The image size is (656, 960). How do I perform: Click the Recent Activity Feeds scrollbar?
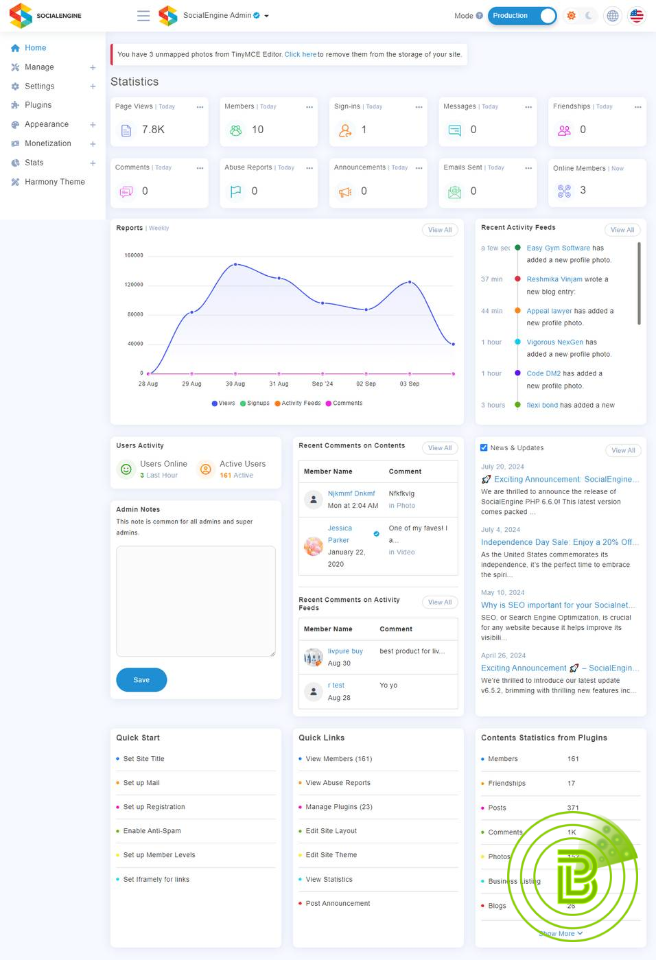point(639,283)
